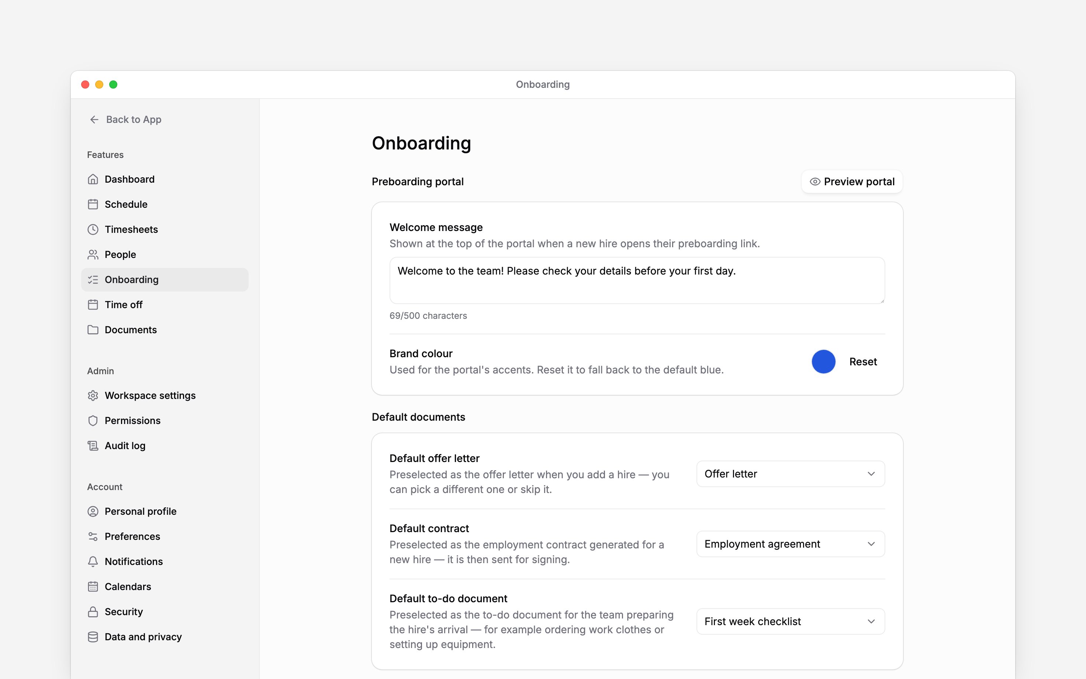Viewport: 1086px width, 679px height.
Task: Reset the brand colour
Action: pos(862,362)
